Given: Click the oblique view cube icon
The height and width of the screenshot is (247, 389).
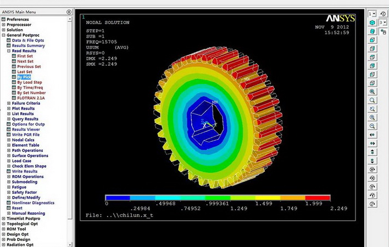Looking at the screenshot, I should pos(373,31).
